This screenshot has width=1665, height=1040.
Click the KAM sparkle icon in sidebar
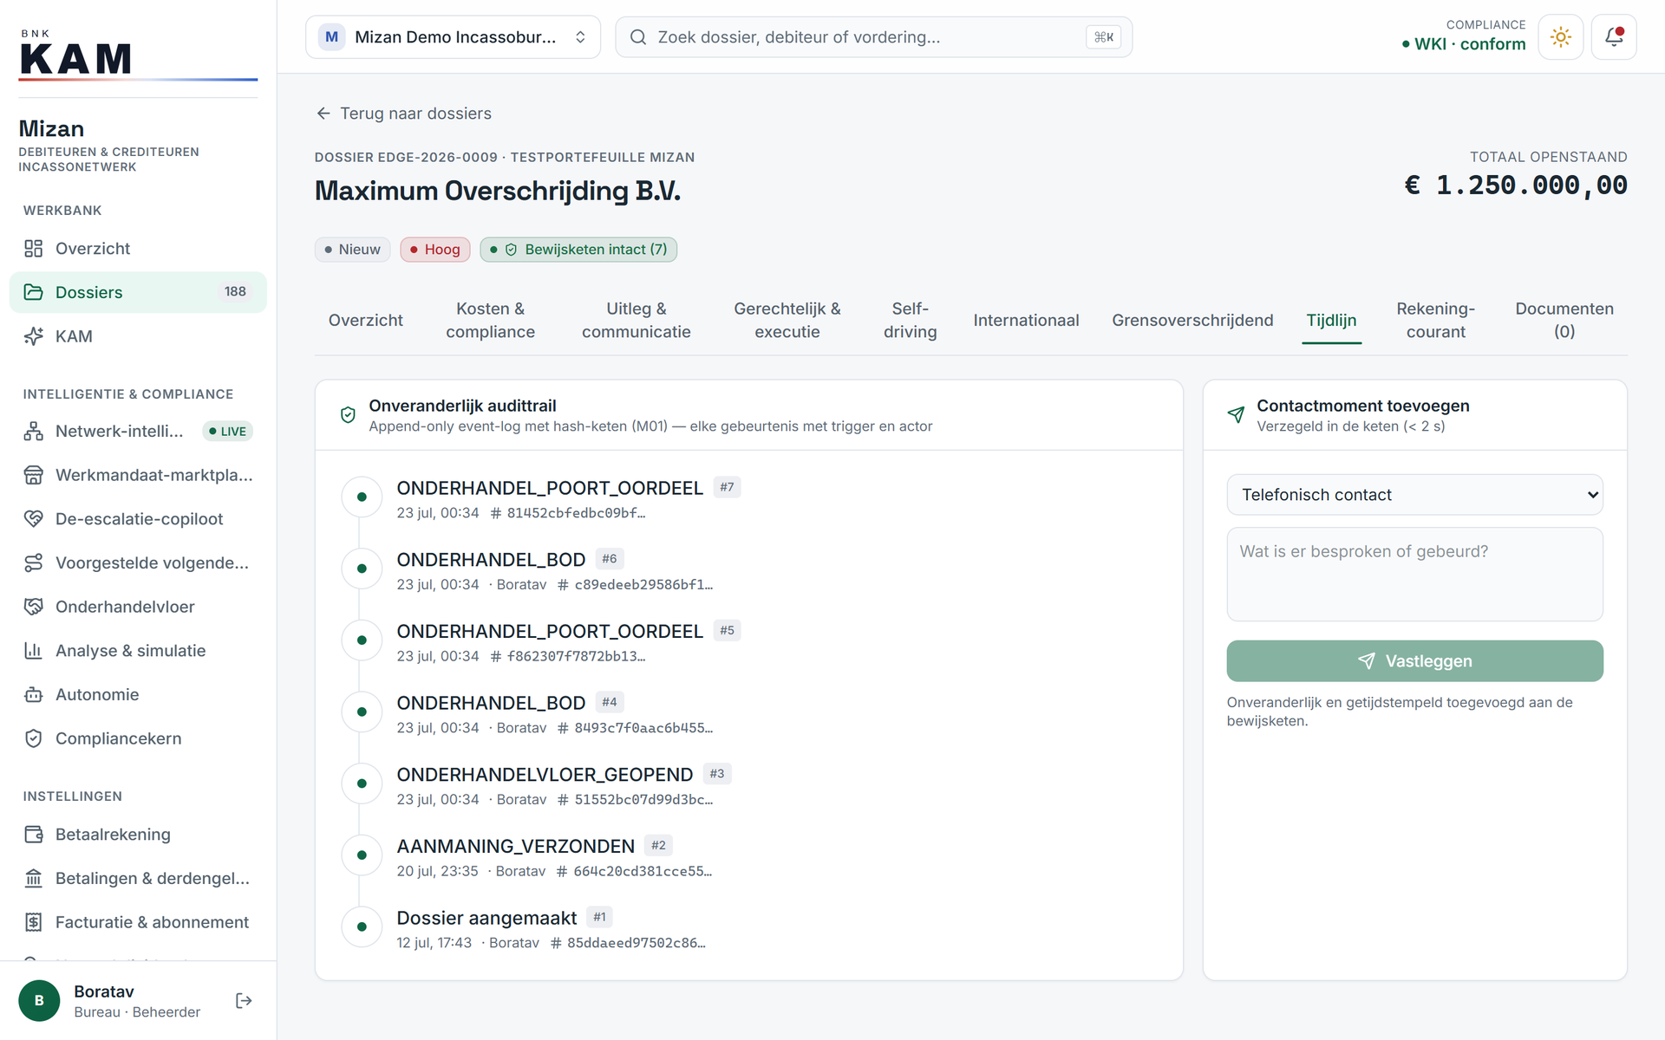33,336
